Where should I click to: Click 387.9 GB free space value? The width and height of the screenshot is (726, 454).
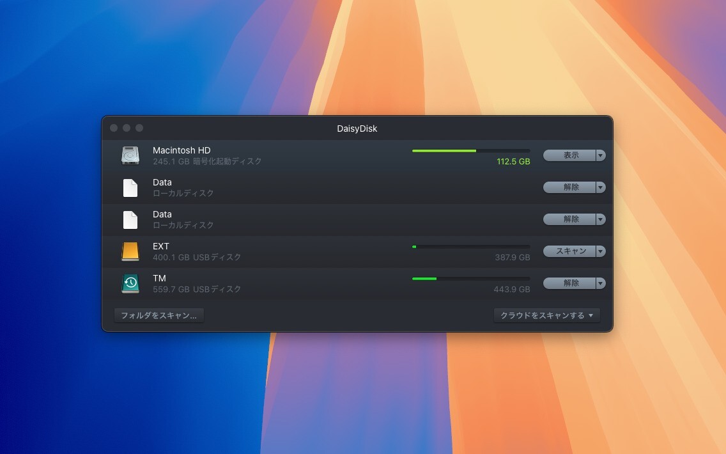(x=512, y=258)
